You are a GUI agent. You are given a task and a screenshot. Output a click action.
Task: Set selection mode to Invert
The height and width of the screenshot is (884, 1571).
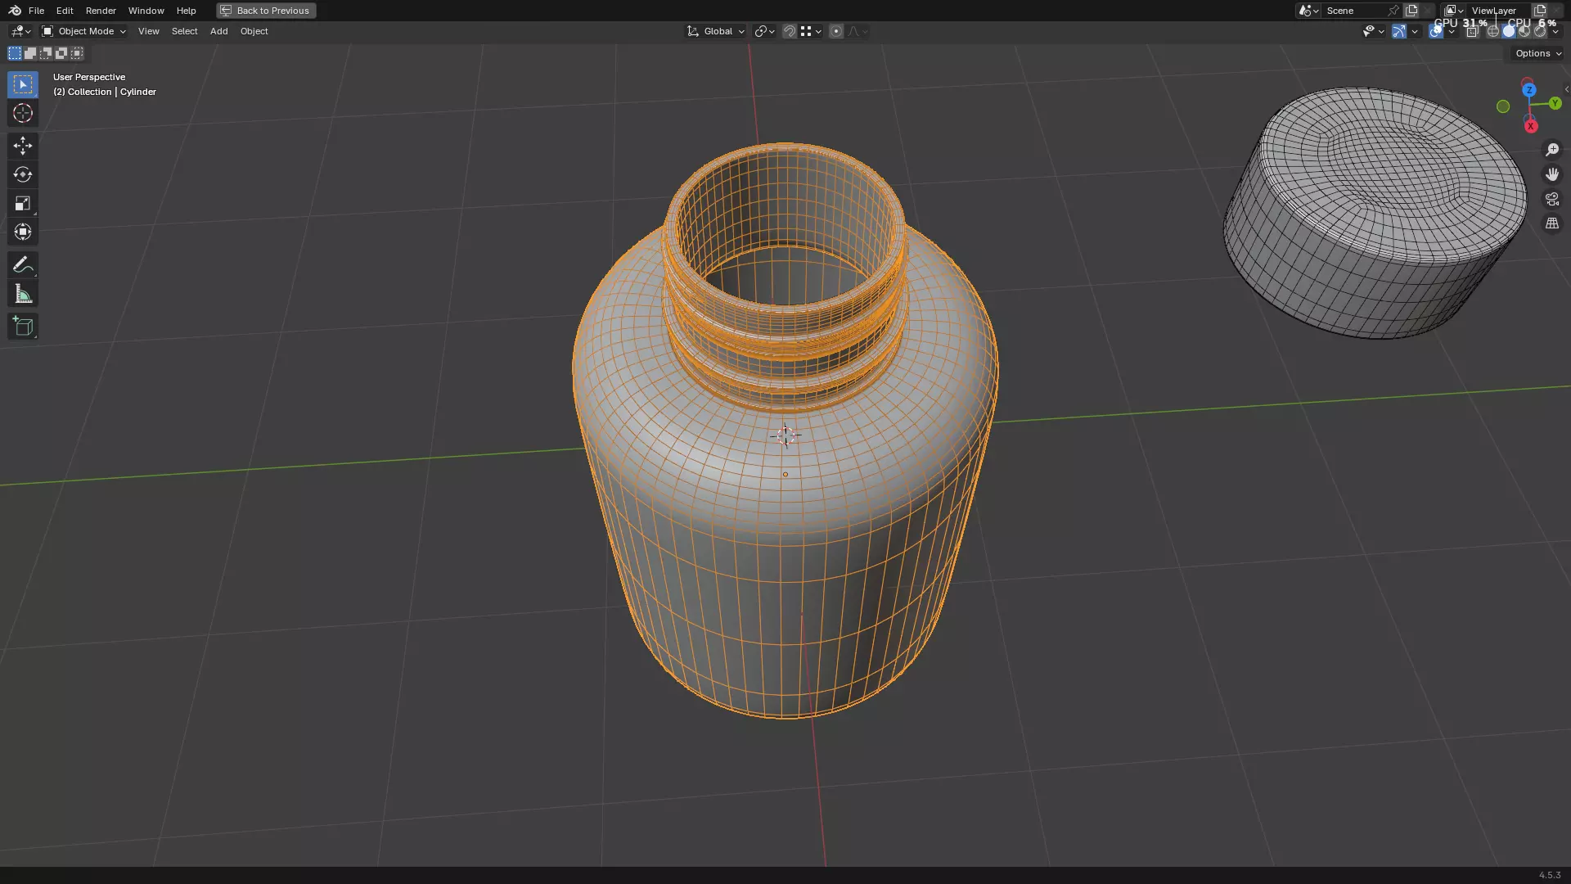point(61,53)
